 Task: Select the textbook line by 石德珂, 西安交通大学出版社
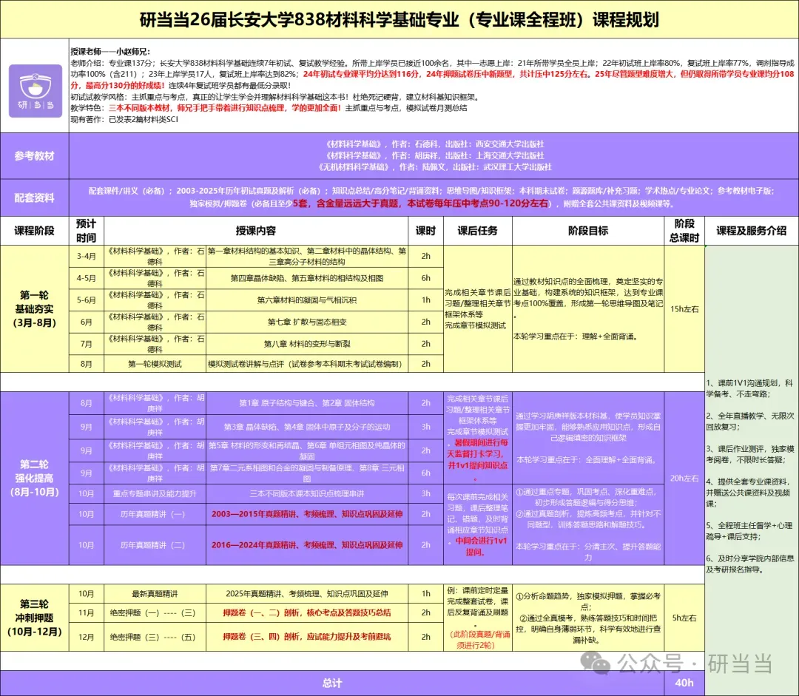tap(434, 144)
